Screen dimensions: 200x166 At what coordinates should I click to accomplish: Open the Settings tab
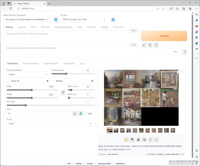[104, 27]
